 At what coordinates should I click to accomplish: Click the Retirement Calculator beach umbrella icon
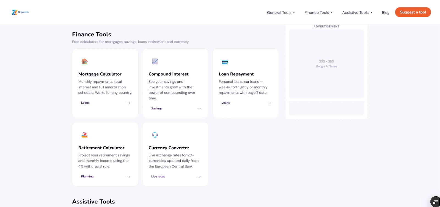(84, 135)
